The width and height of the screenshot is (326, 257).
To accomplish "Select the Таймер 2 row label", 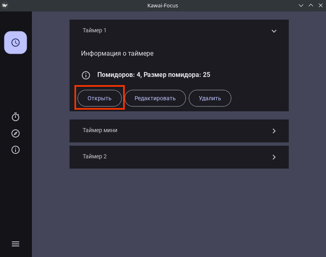I will (x=94, y=157).
